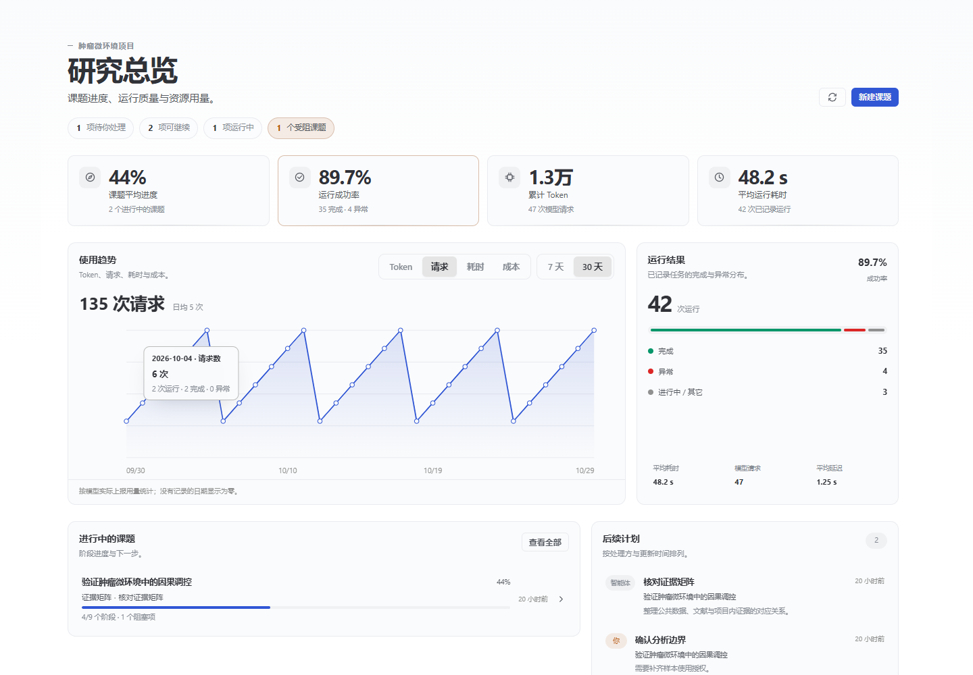
Task: Create a new topic with 新建课题
Action: point(874,97)
